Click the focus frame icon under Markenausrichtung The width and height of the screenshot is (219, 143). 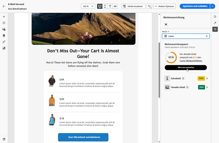click(166, 25)
